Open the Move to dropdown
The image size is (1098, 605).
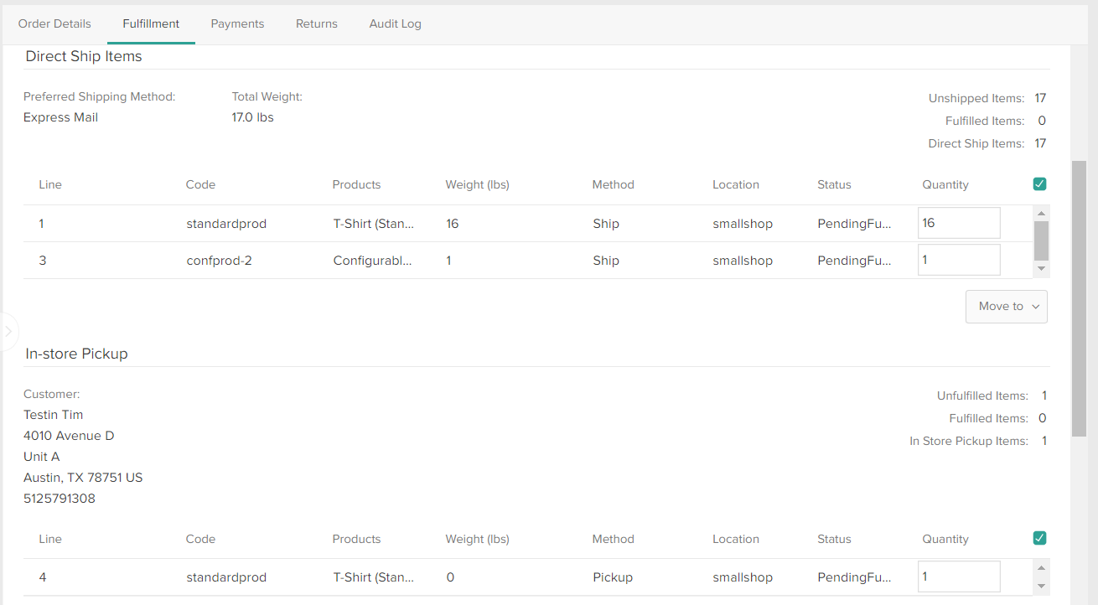(x=1006, y=306)
